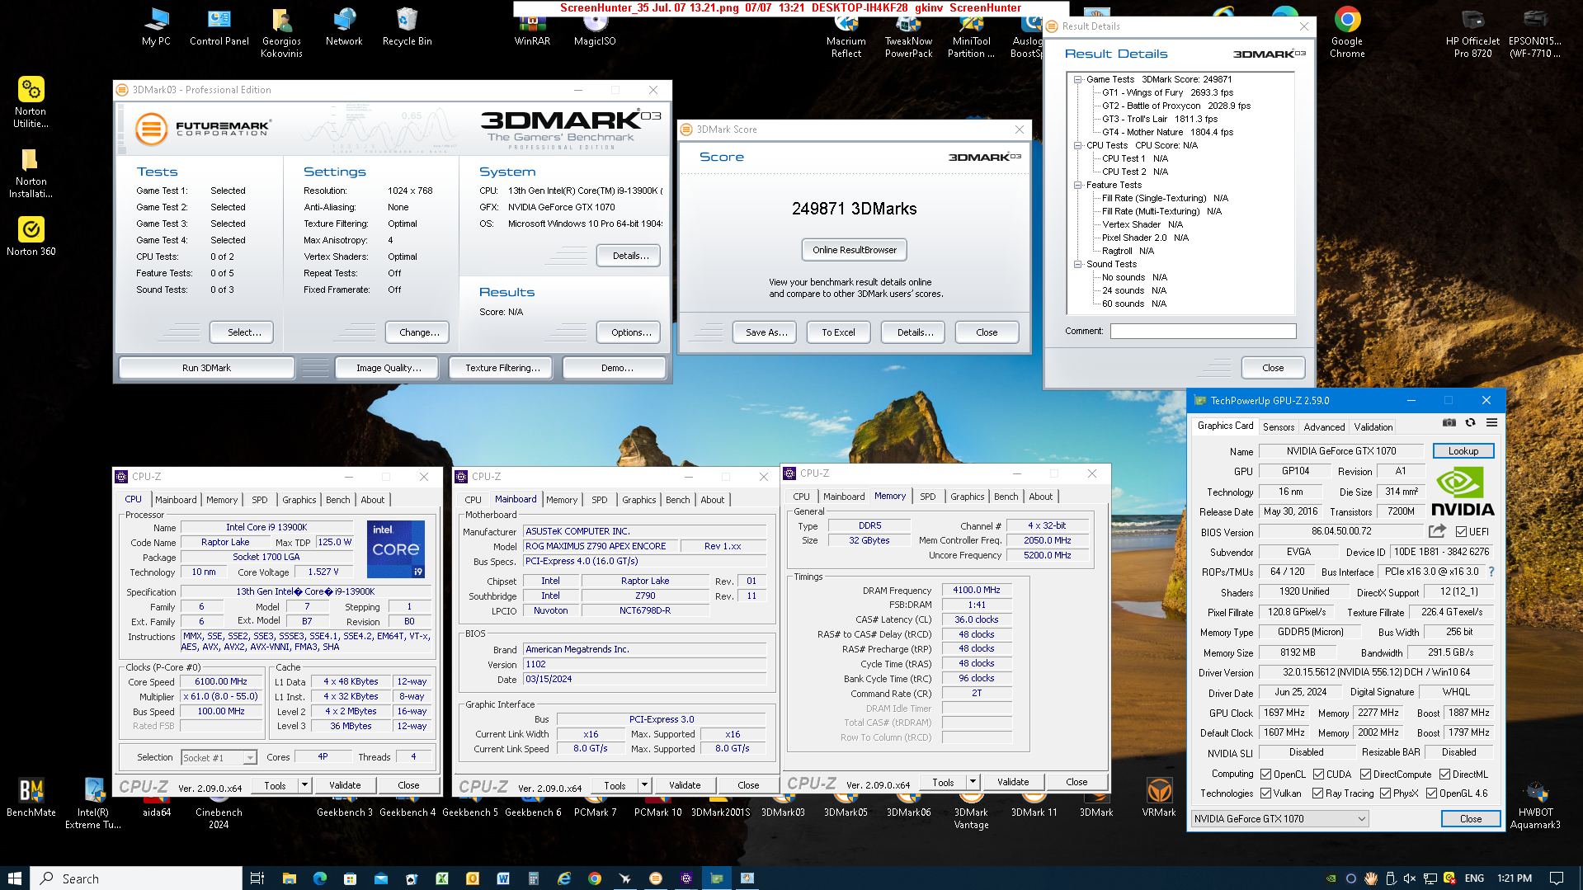
Task: Open the HP OfficeJet Pro 8720 icon
Action: pos(1472,32)
